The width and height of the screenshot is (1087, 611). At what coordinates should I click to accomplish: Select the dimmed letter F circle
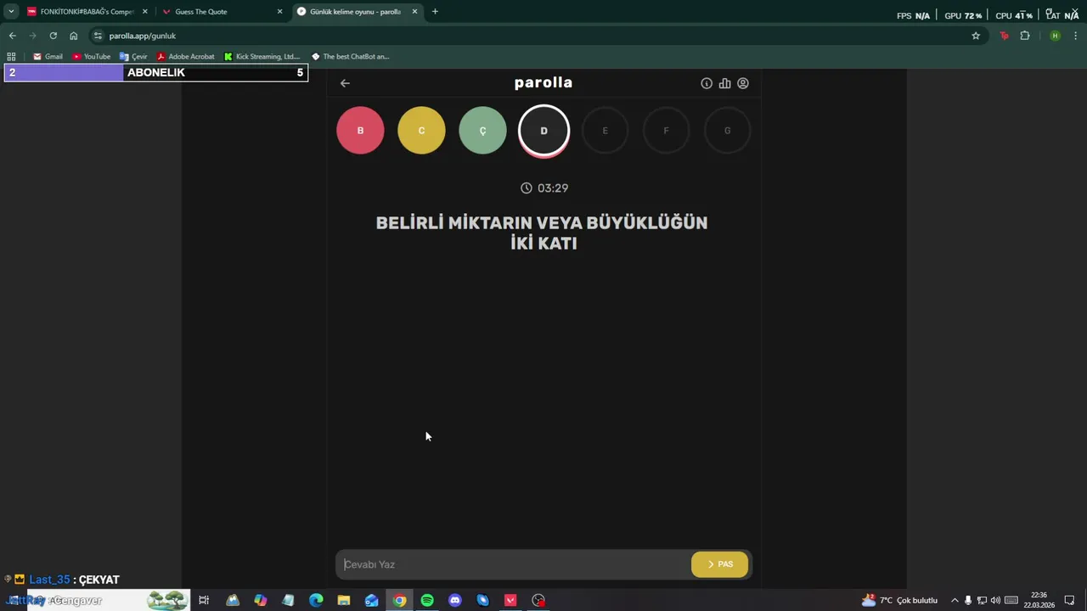[x=666, y=131]
